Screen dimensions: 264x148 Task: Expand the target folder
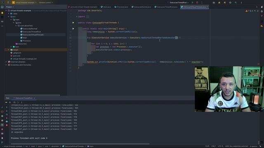coord(9,50)
